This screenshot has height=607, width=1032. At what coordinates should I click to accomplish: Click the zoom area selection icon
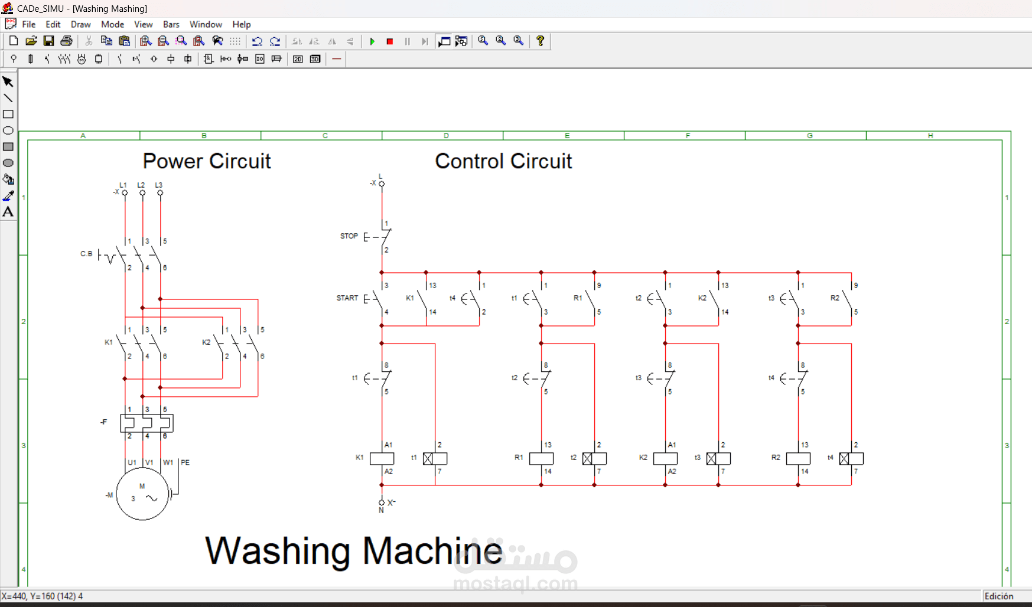(x=181, y=41)
